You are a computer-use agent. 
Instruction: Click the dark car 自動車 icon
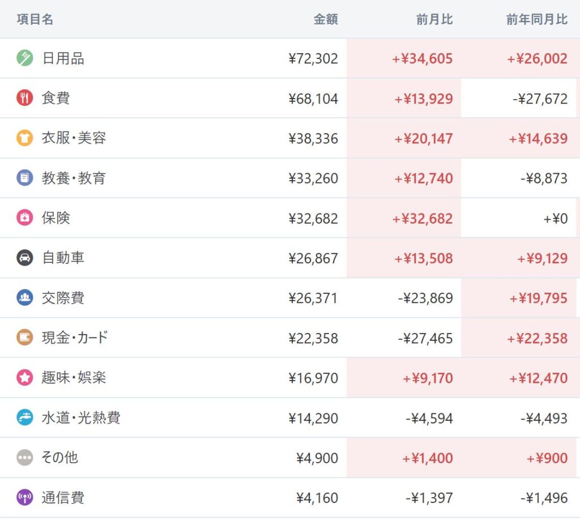click(25, 258)
